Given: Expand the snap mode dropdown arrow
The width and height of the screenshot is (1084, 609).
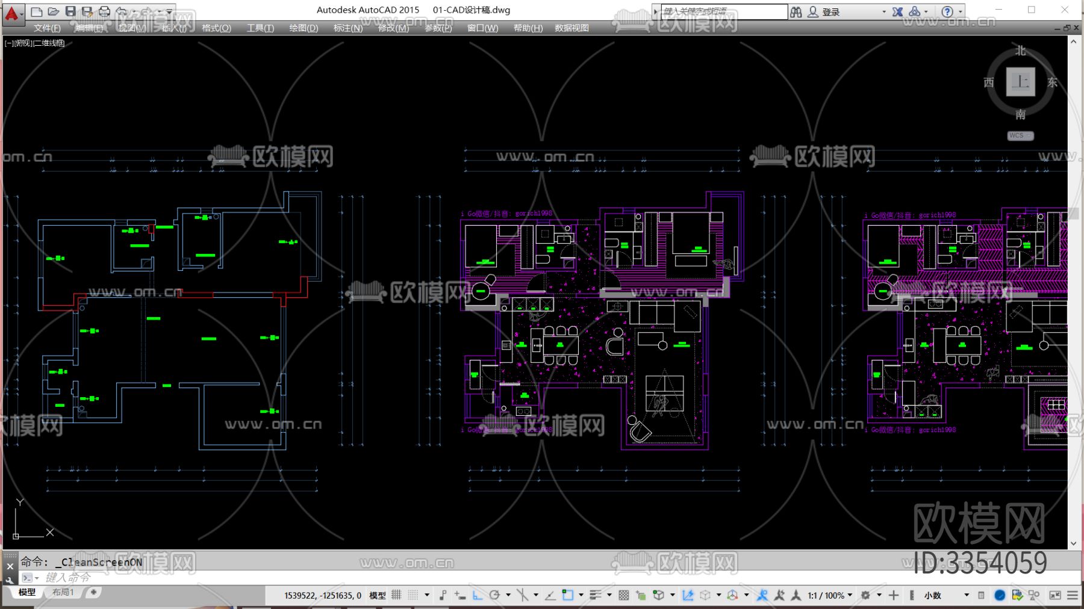Looking at the screenshot, I should [427, 595].
